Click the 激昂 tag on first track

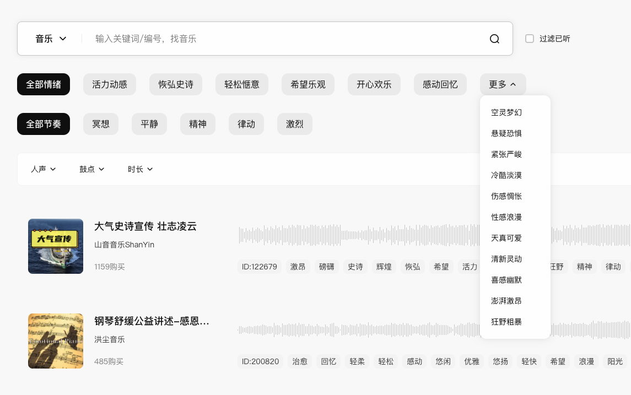tap(298, 267)
